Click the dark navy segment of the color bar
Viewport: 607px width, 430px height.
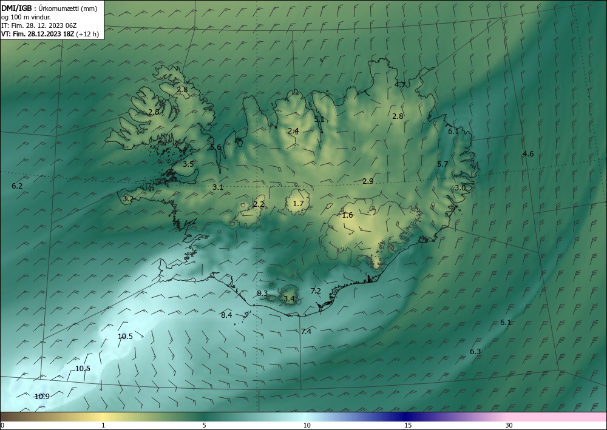(x=404, y=417)
